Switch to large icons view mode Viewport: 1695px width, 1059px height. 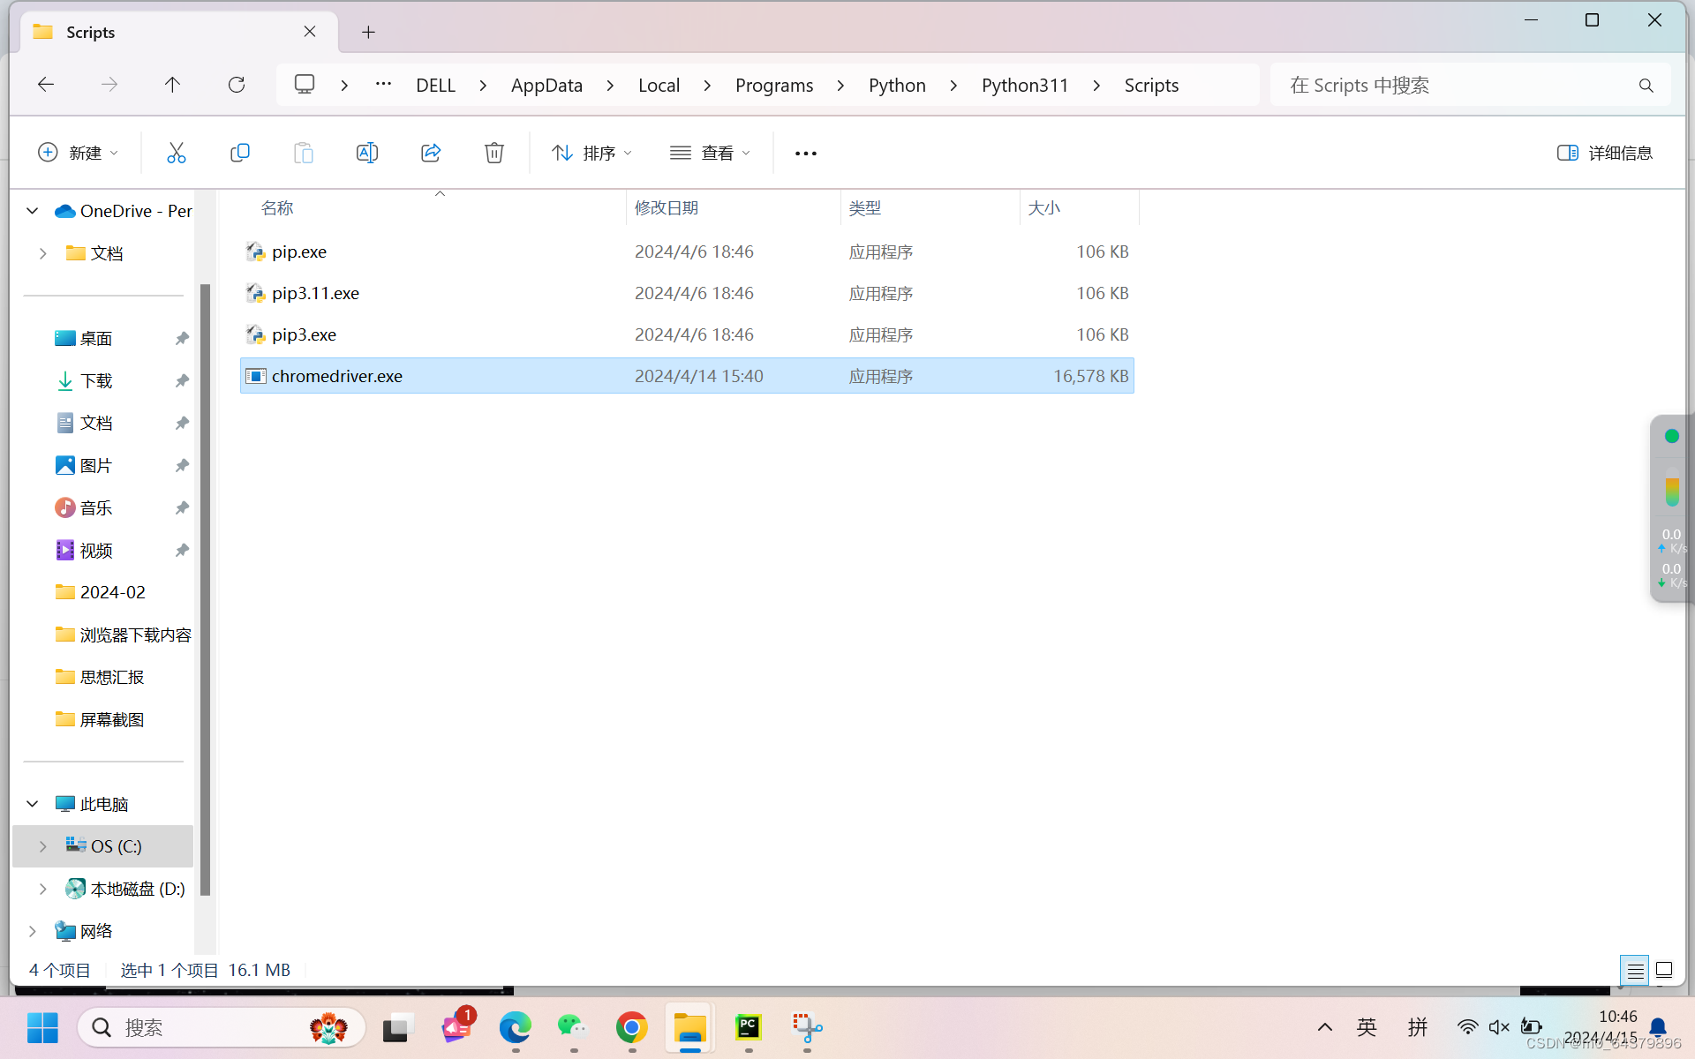click(1664, 969)
